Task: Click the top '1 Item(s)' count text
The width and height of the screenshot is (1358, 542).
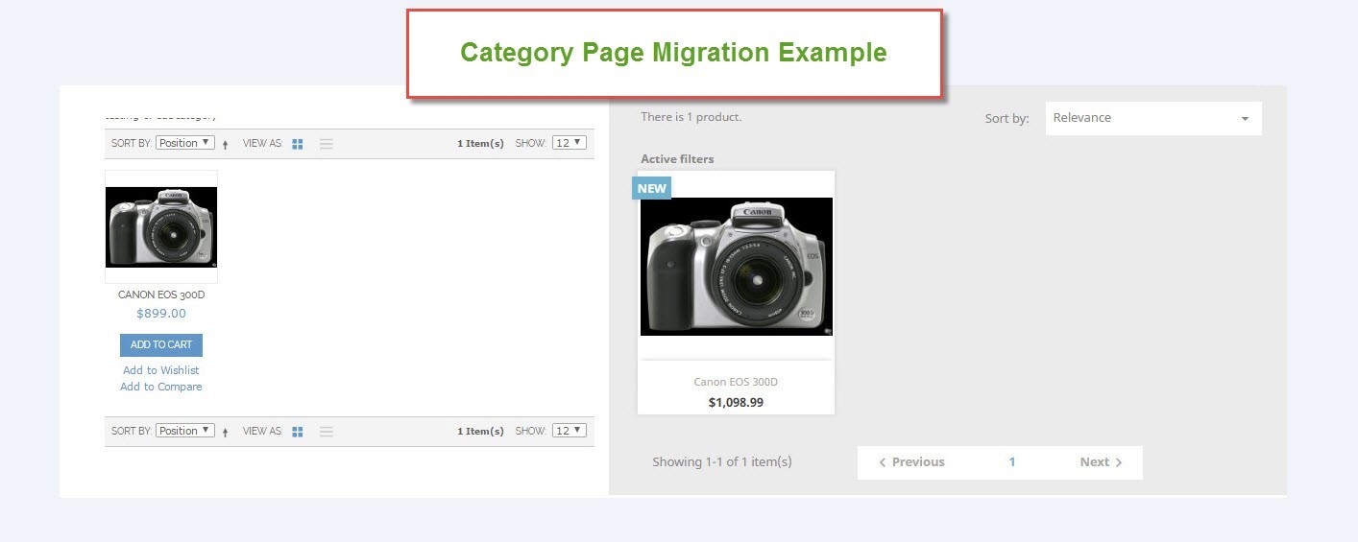Action: [480, 144]
